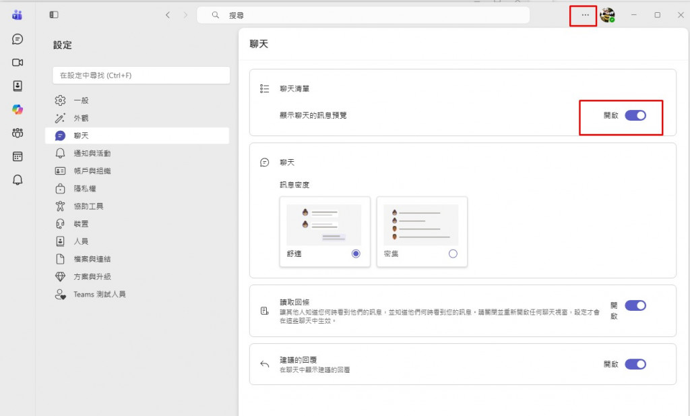690x416 pixels.
Task: Select the 聊天 settings section
Action: point(137,136)
